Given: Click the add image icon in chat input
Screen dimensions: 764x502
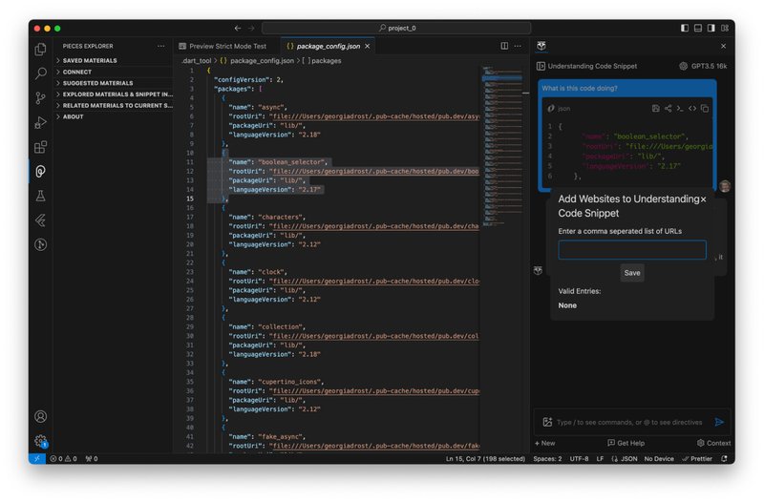Looking at the screenshot, I should (547, 422).
